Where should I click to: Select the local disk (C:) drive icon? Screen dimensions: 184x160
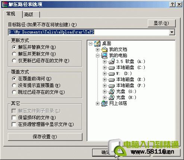pos(112,67)
